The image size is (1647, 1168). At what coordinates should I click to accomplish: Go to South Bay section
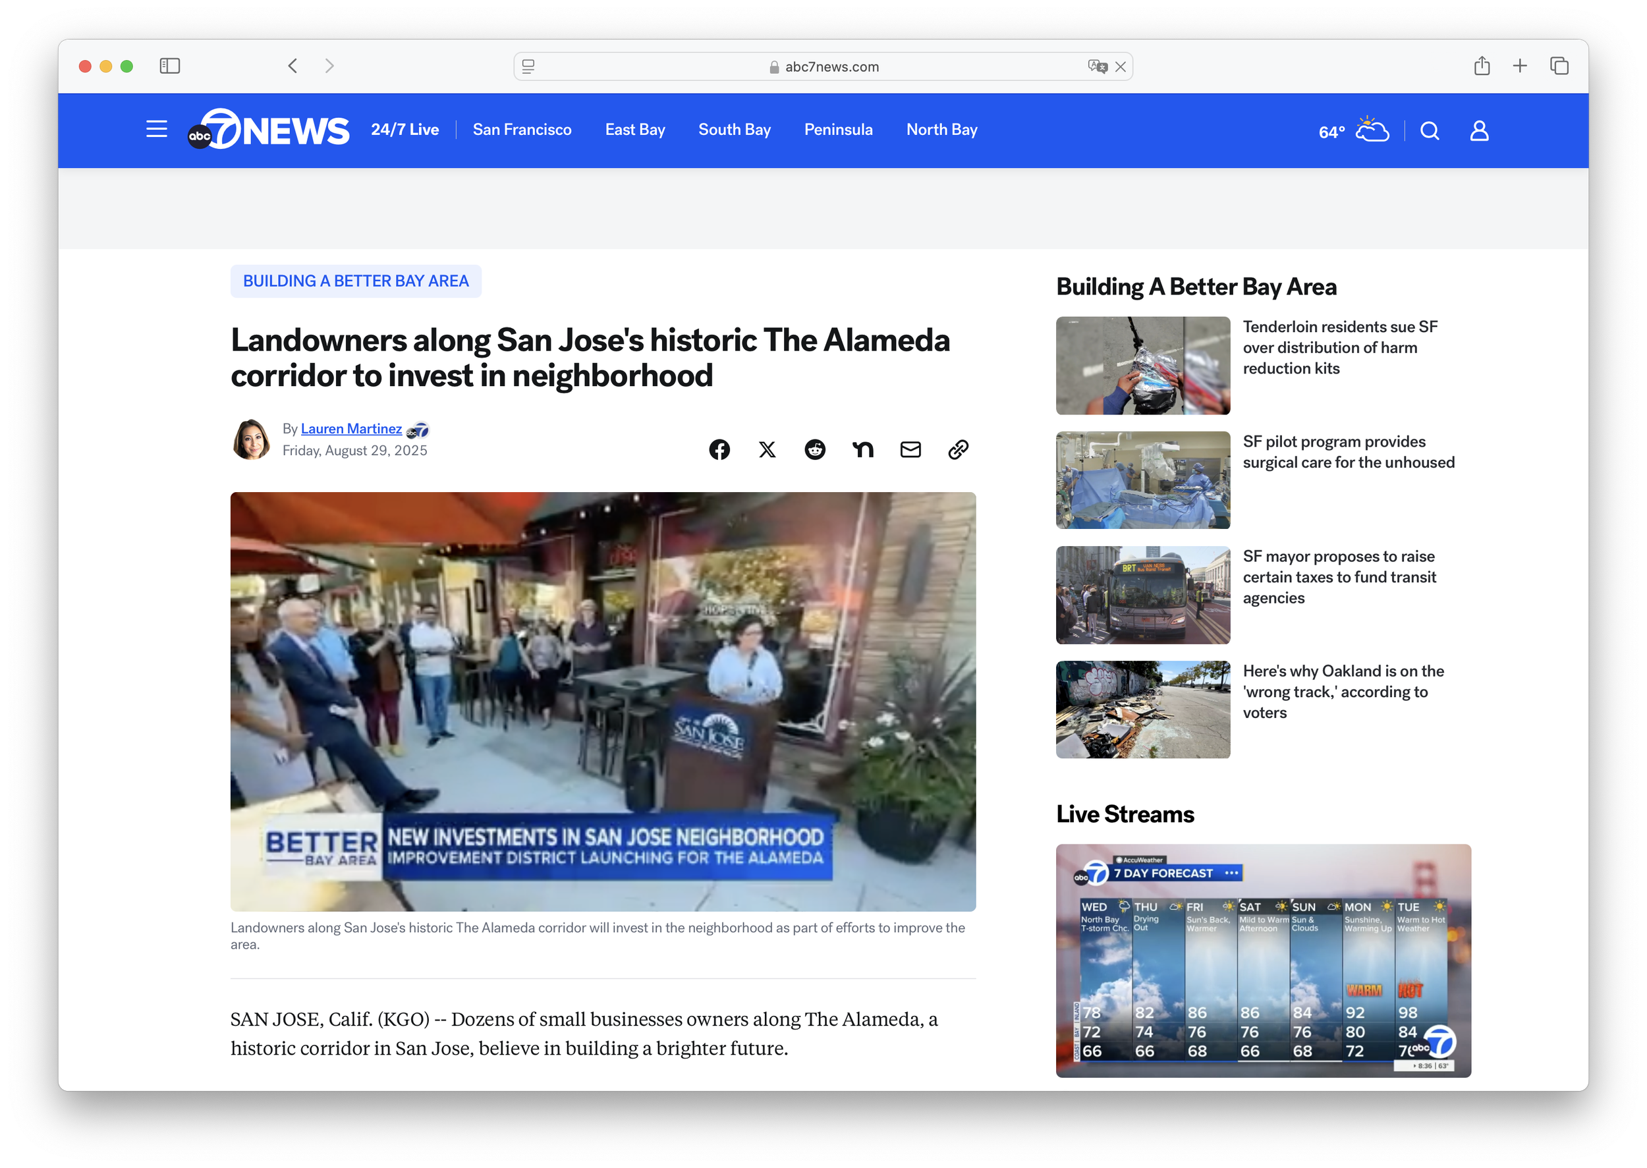734,130
